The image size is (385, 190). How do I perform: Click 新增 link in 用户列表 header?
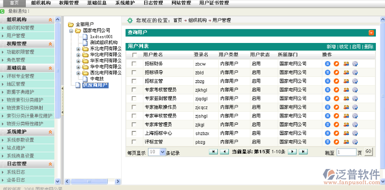pyautogui.click(x=331, y=46)
